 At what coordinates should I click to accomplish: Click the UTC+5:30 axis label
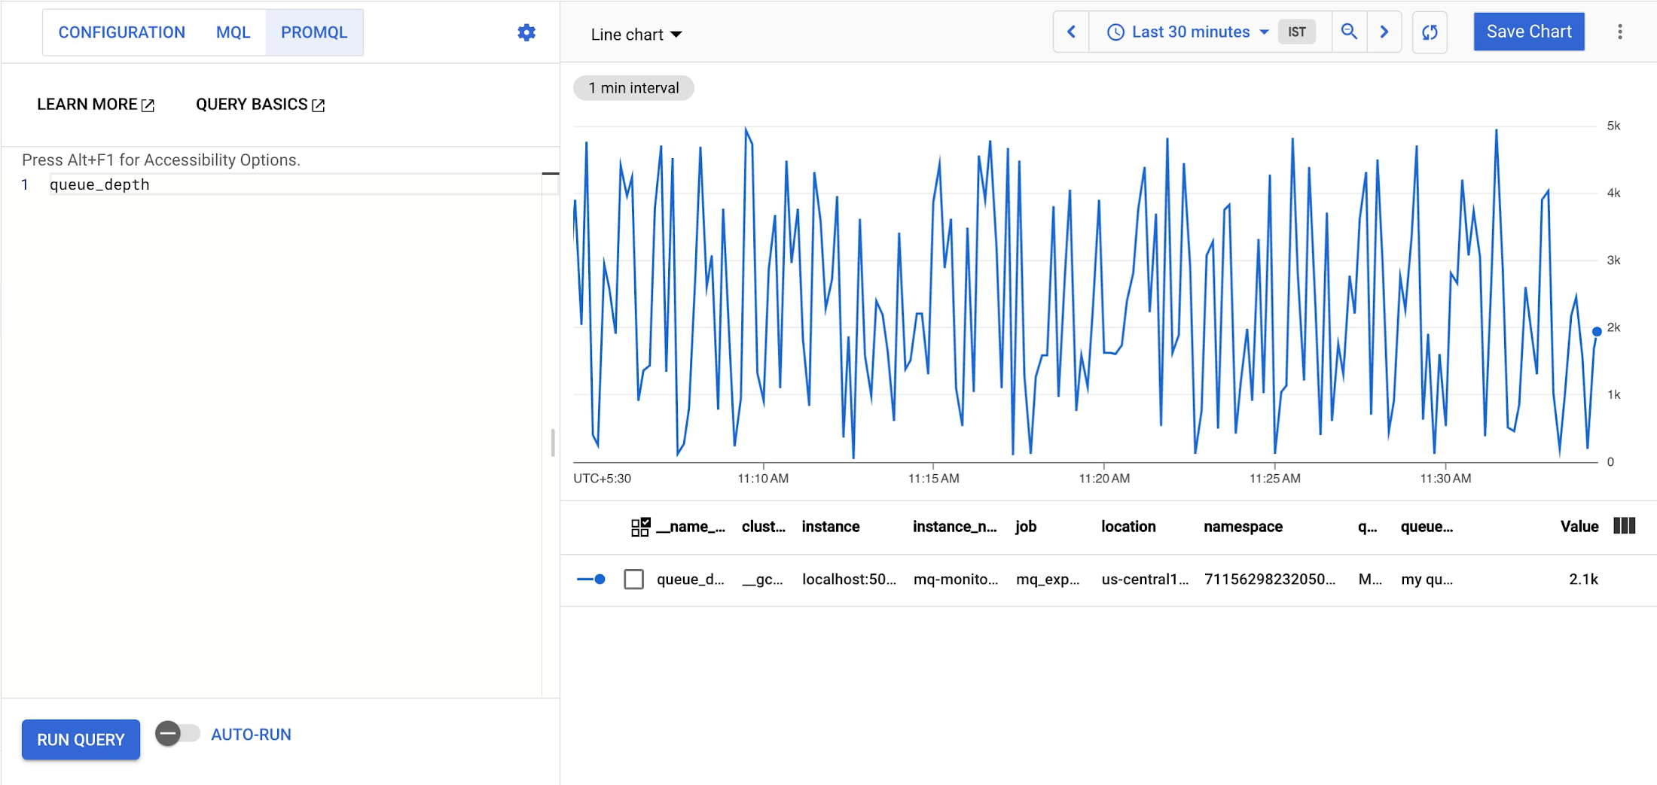[602, 478]
